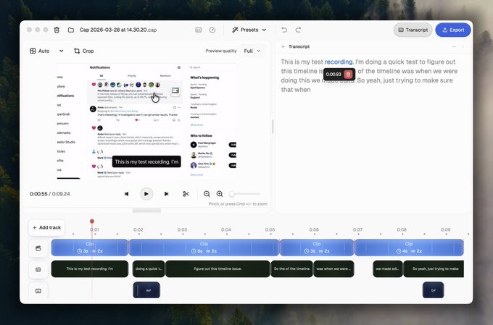Delete the recording with the trash icon
This screenshot has height=325, width=493.
57,30
